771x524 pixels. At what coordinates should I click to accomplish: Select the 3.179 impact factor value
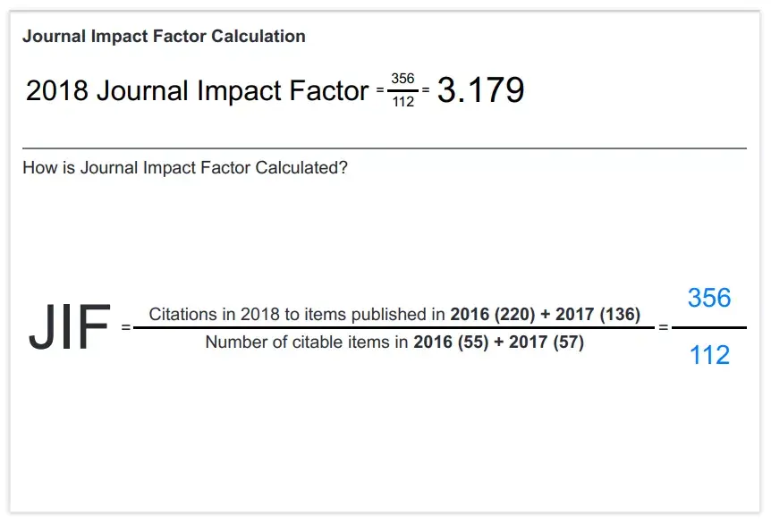480,90
